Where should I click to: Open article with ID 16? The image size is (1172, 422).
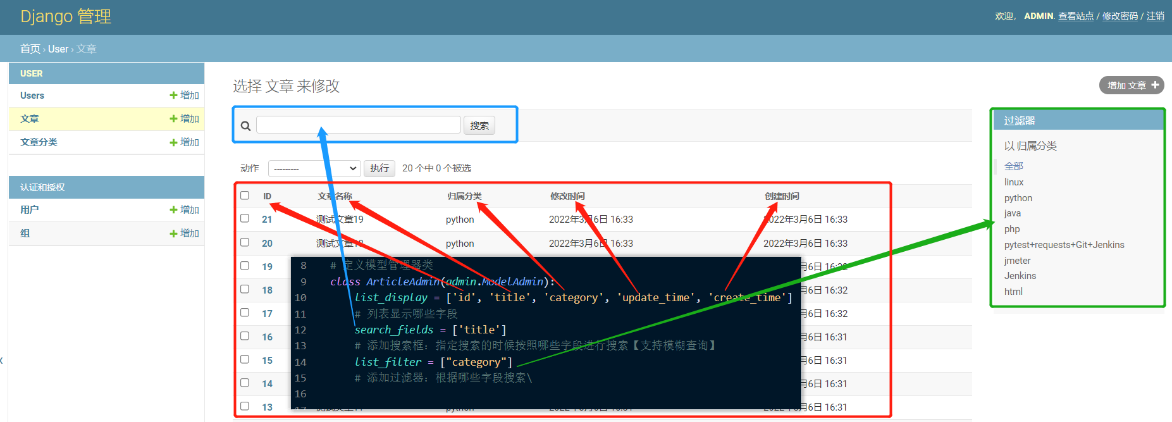point(267,337)
